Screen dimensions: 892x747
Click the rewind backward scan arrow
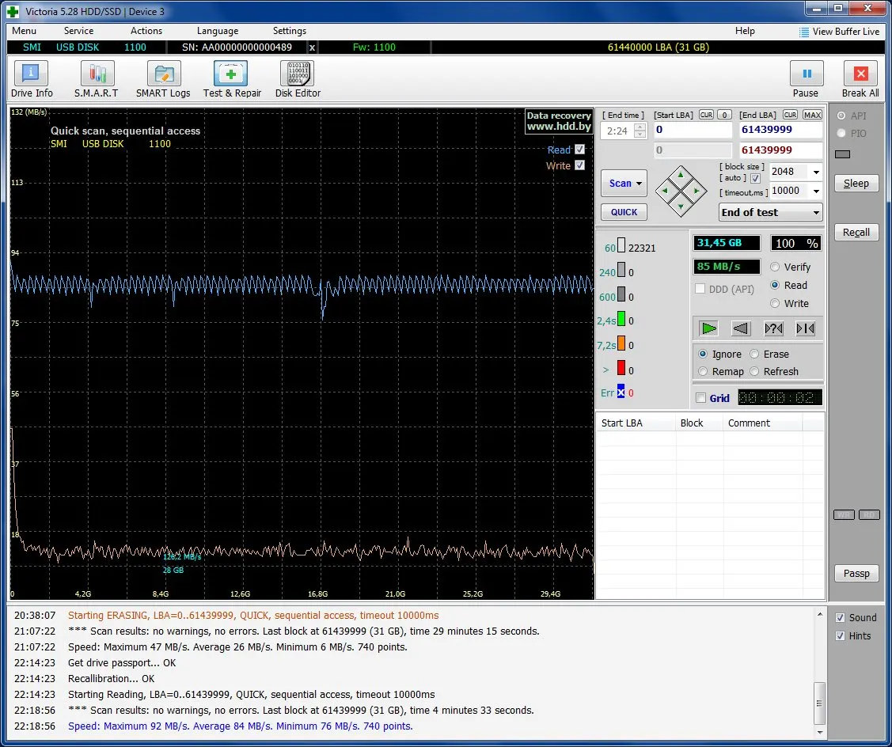pyautogui.click(x=741, y=328)
